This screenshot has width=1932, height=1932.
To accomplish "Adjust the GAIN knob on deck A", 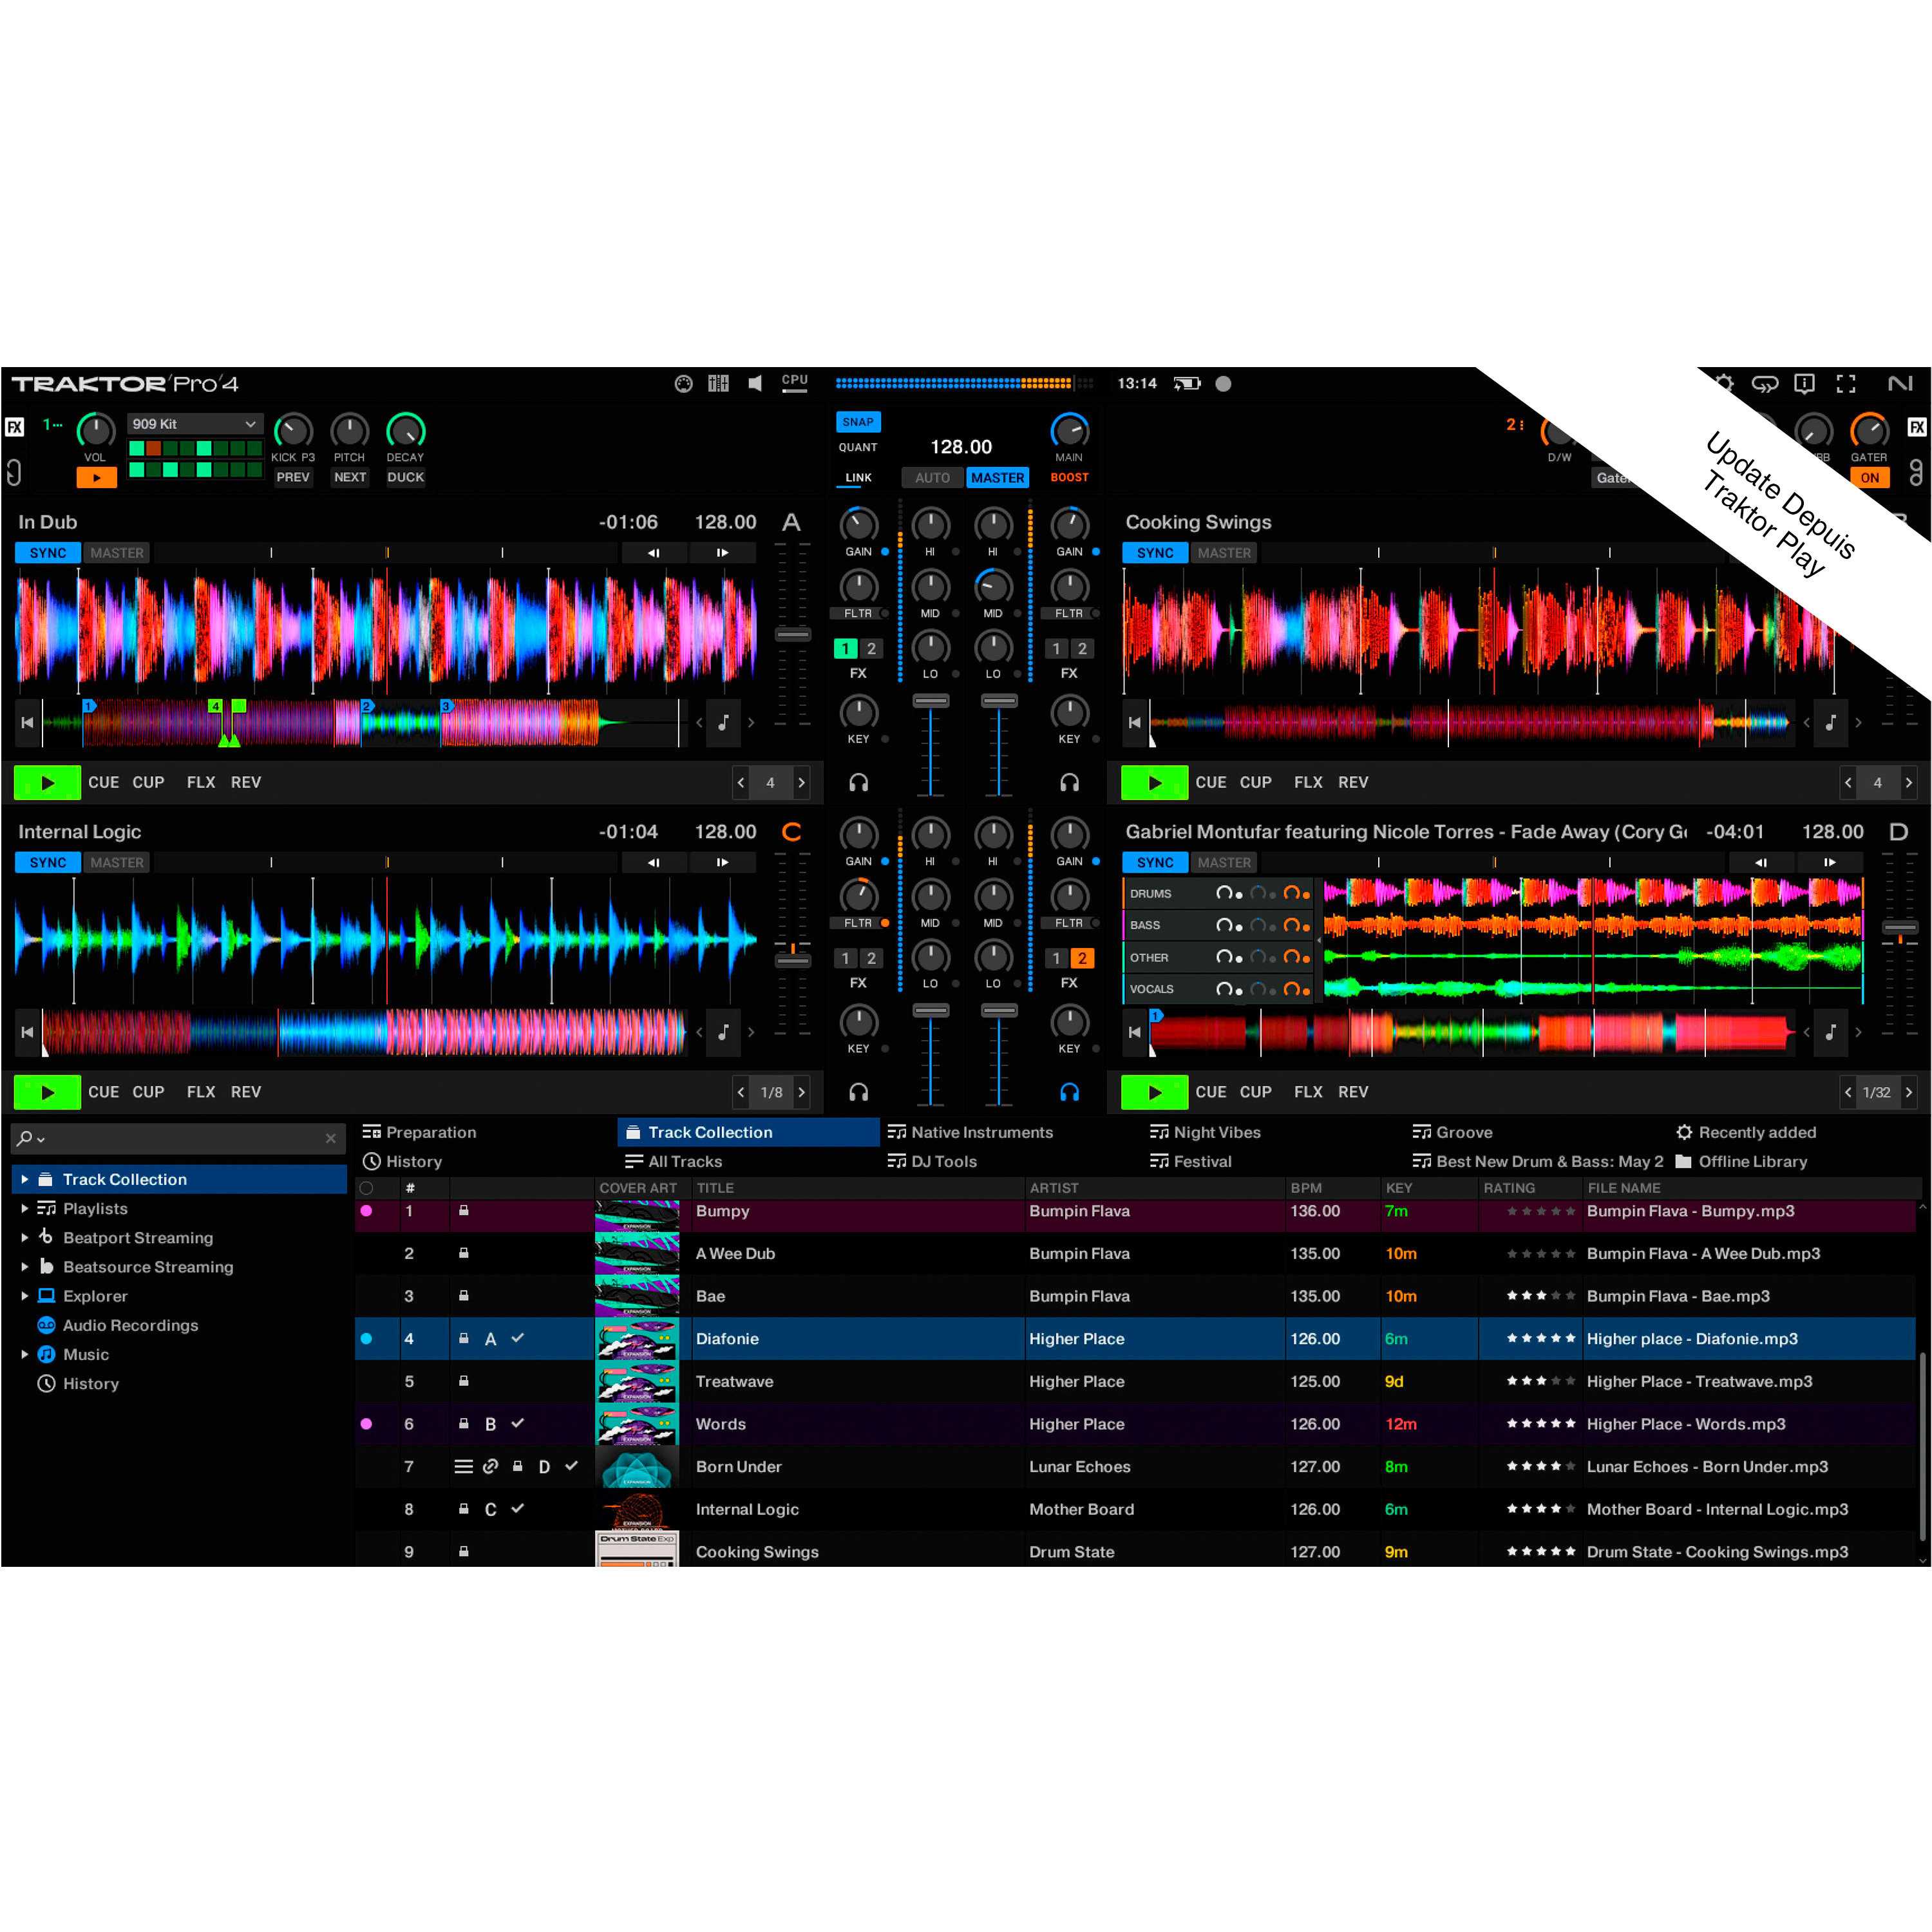I will click(857, 524).
